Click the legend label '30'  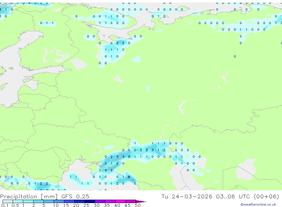tap(97, 205)
